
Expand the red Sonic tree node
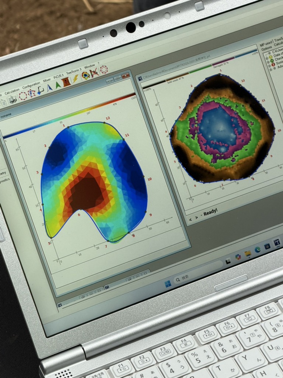[269, 66]
